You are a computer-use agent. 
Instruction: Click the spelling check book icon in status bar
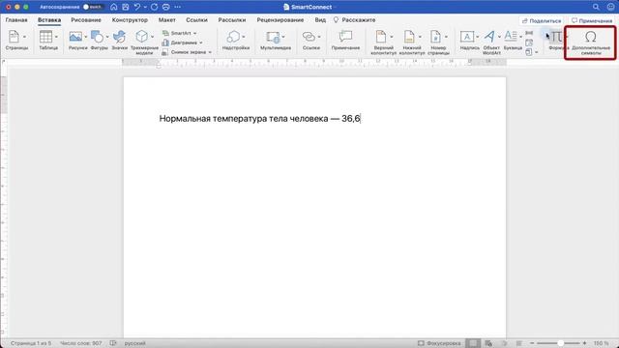113,343
